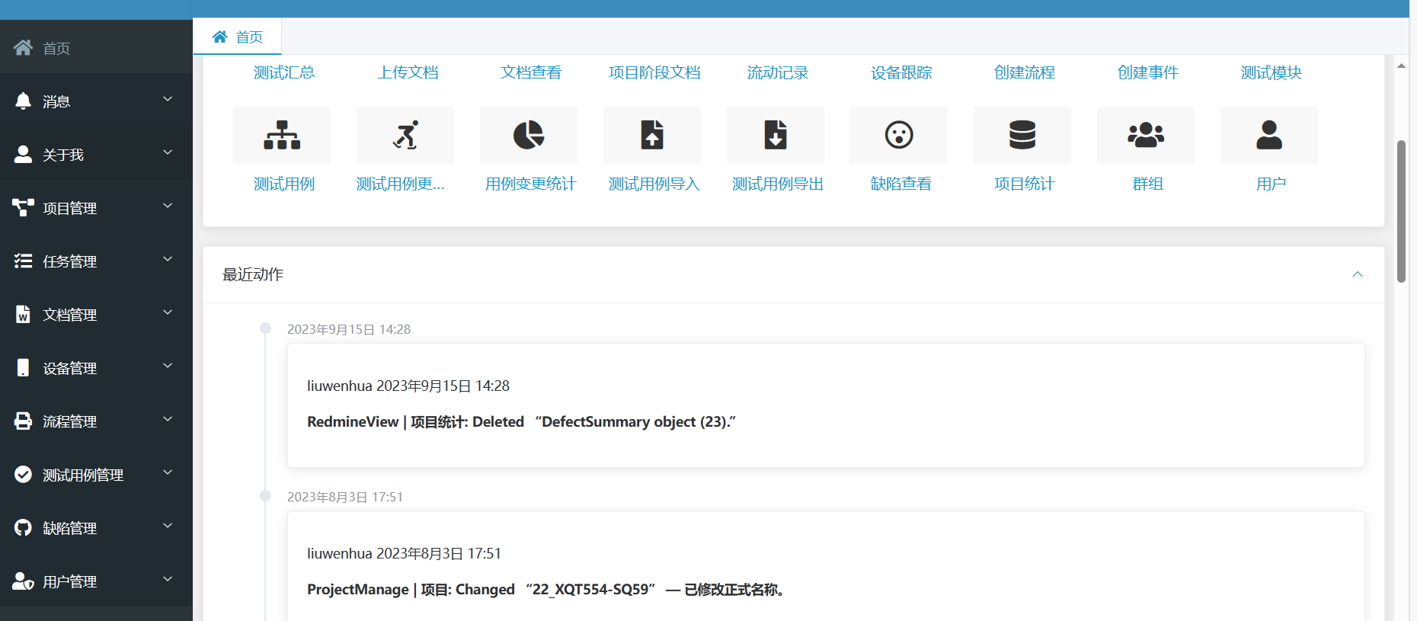Click the 创建流程 link
The height and width of the screenshot is (621, 1417).
coord(1025,72)
